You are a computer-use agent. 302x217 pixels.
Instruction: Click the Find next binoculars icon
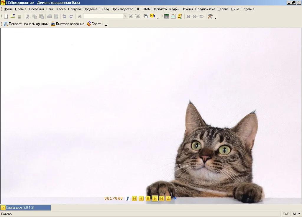(x=131, y=16)
